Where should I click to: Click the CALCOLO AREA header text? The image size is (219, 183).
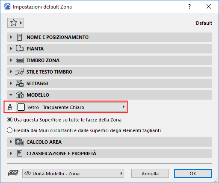click(44, 142)
